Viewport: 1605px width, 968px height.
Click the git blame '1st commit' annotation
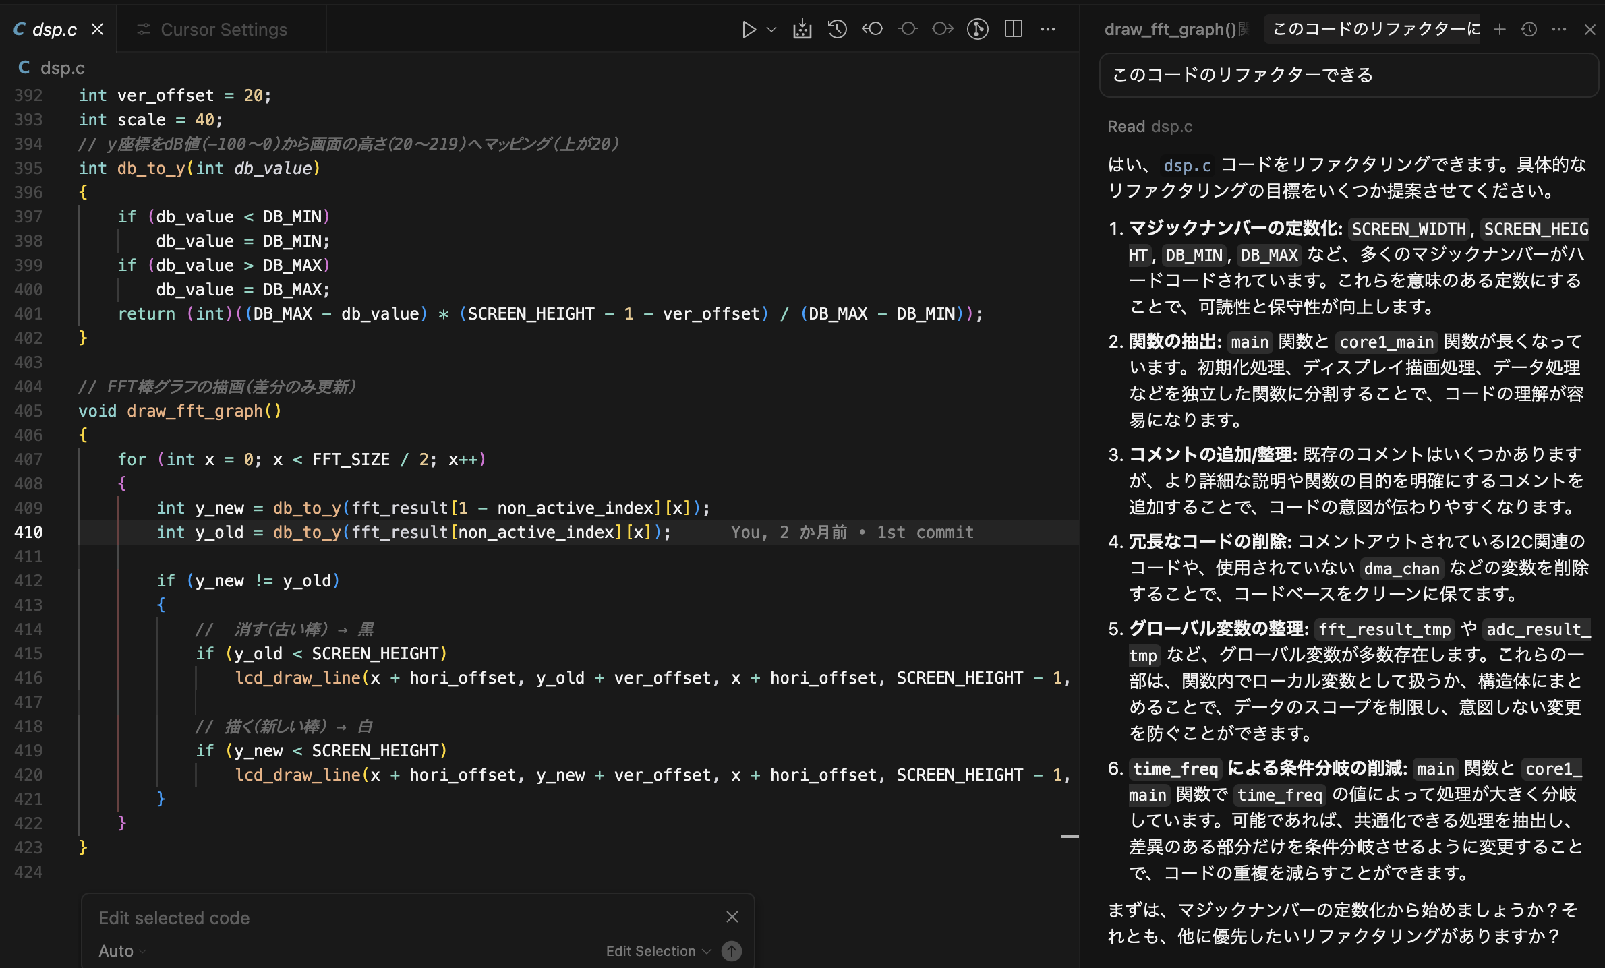pos(925,533)
